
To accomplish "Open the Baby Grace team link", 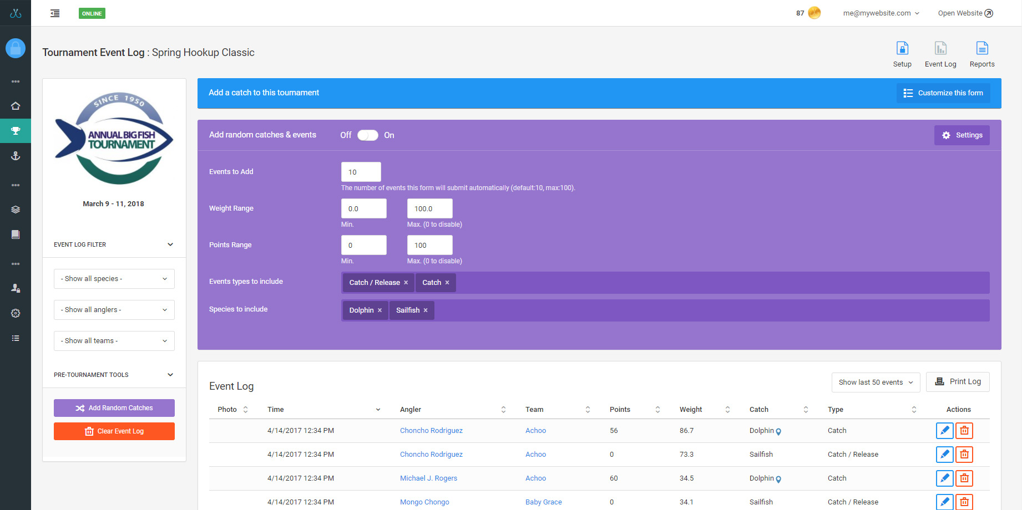I will tap(544, 502).
